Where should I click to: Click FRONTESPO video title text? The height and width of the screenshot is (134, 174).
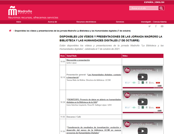pos(143,95)
